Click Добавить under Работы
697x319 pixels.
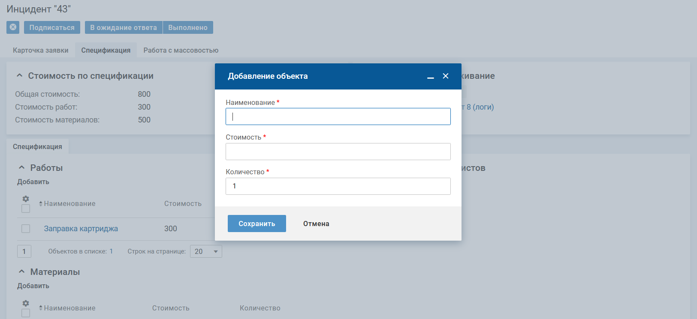point(33,182)
